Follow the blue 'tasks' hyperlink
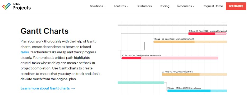247x104 pixels. (x=25, y=52)
